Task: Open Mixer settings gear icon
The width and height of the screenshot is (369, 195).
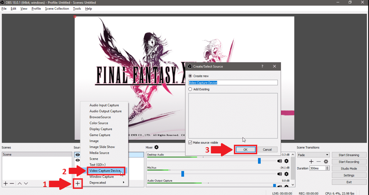Action: pos(156,147)
